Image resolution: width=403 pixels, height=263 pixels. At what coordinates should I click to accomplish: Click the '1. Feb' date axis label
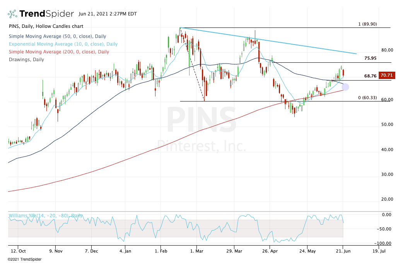(x=161, y=251)
